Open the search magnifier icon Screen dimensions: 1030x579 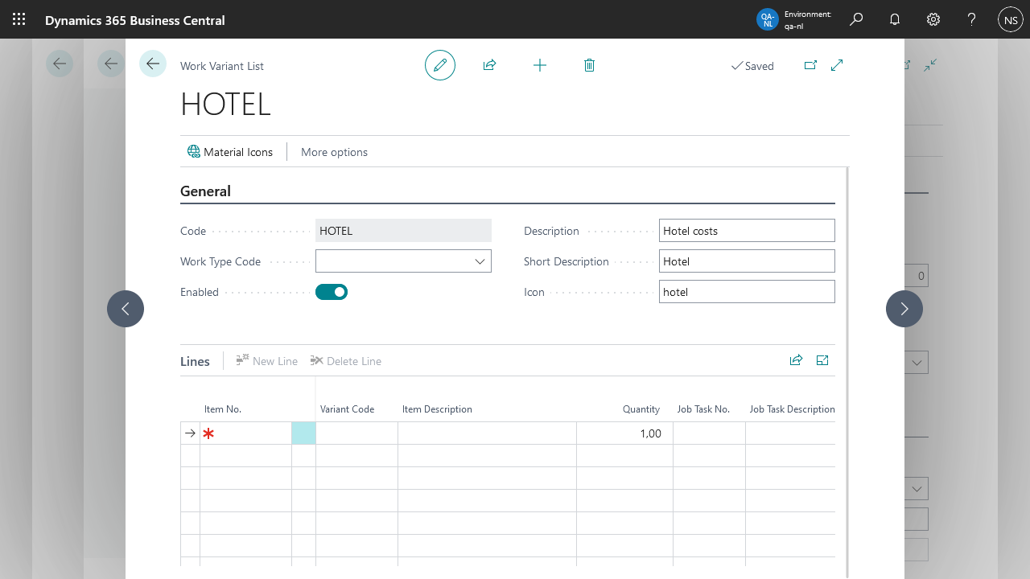pyautogui.click(x=856, y=19)
